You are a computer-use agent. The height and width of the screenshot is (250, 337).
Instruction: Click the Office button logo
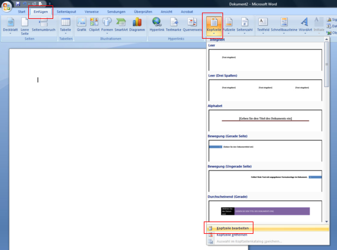coord(6,7)
